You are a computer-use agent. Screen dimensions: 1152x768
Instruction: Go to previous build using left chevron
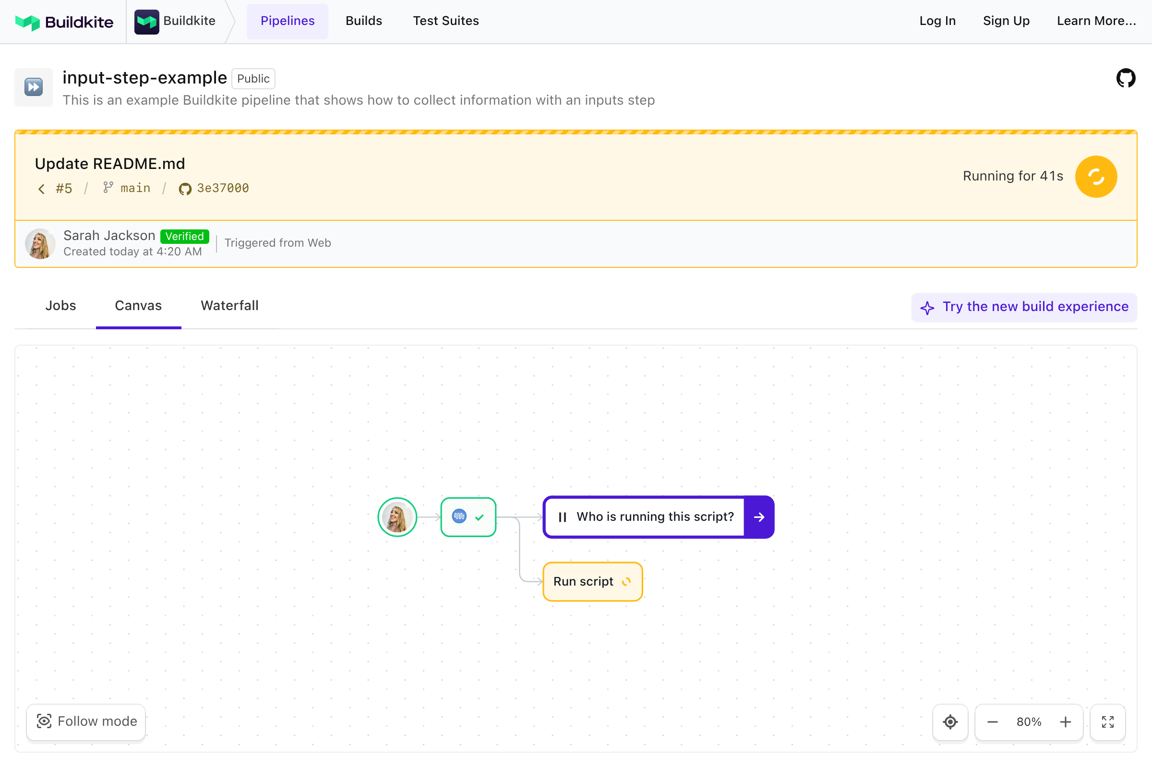[42, 189]
